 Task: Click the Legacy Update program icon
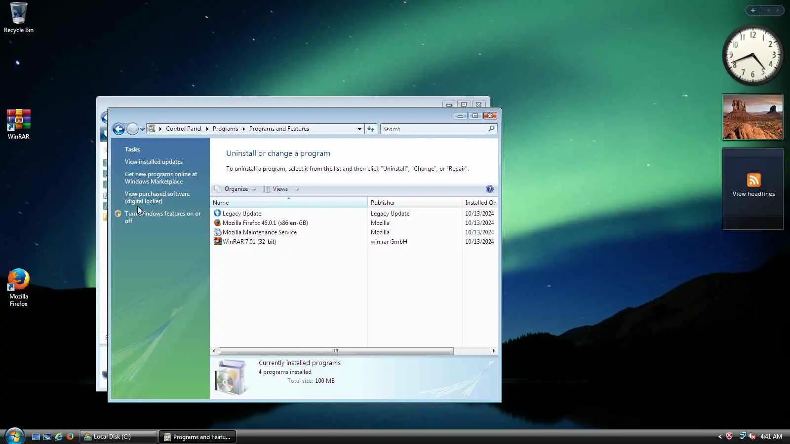[217, 213]
